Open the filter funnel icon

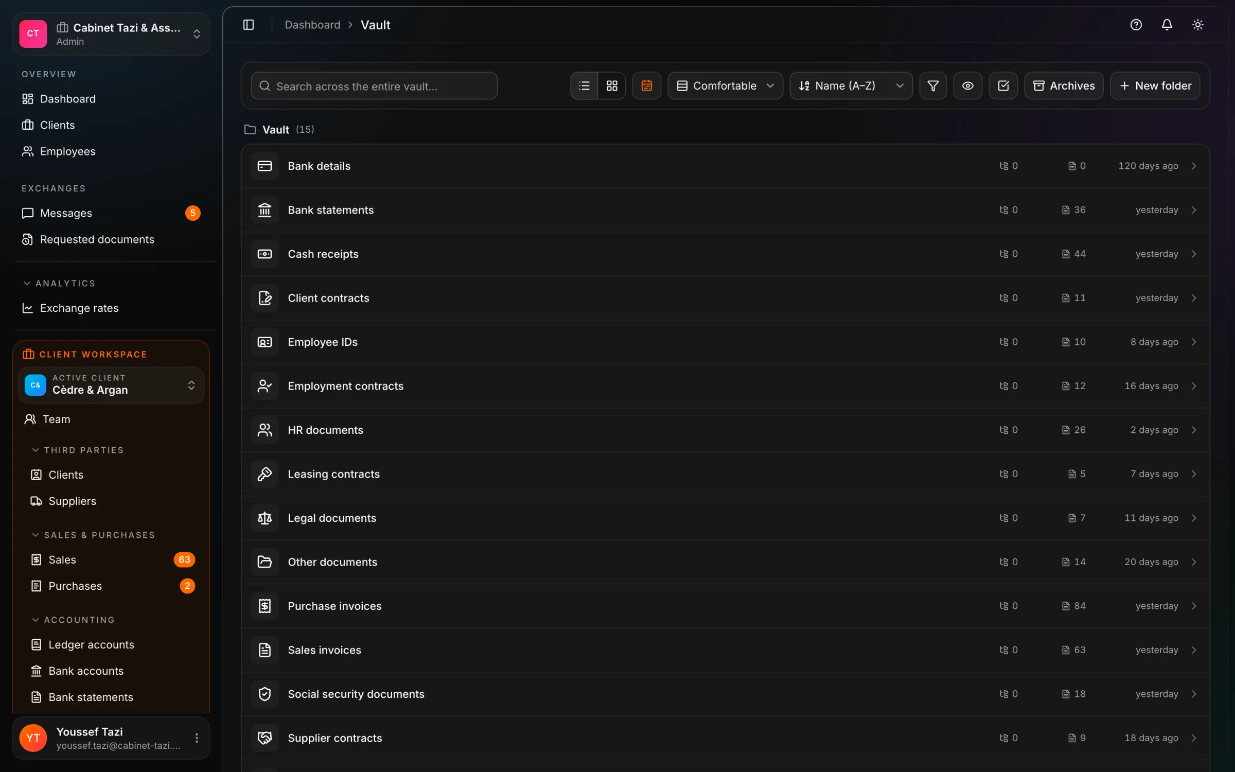click(932, 86)
